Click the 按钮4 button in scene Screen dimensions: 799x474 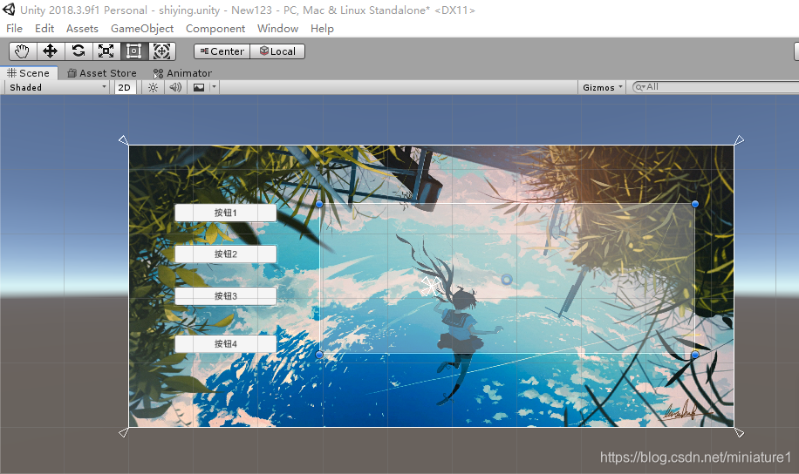226,343
